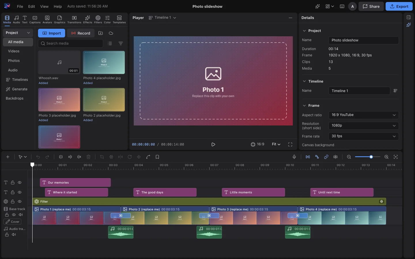Open the Avatars panel
This screenshot has width=415, height=259.
click(47, 20)
